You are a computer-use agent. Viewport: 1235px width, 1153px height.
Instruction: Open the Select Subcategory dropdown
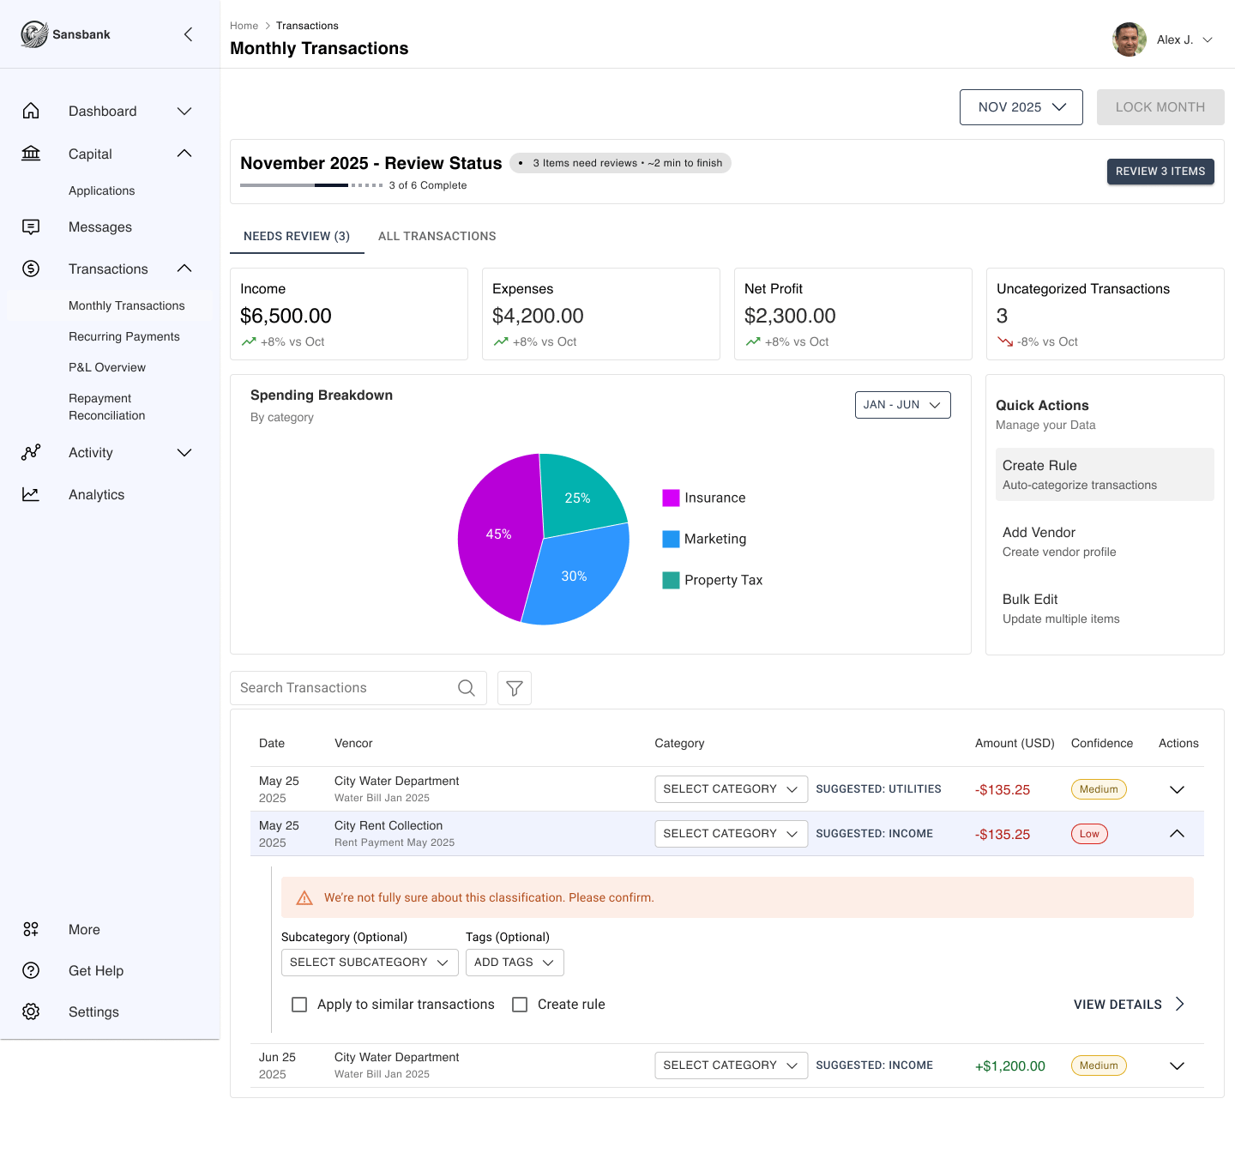[x=369, y=963]
